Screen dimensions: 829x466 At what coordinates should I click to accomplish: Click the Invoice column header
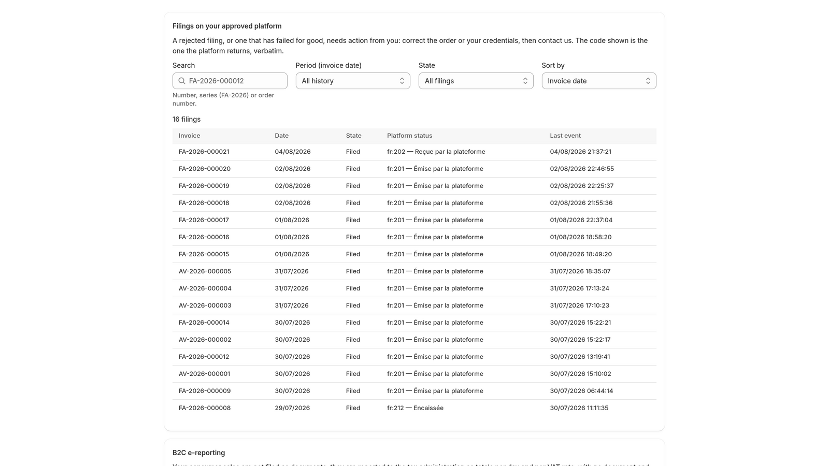point(189,136)
